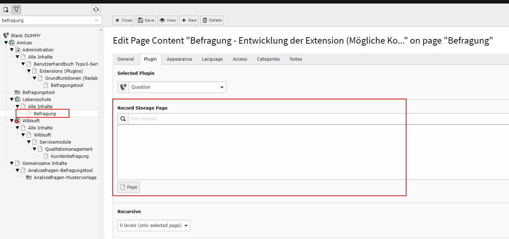The height and width of the screenshot is (239, 509).
Task: Collapse Extensions (Plugins) node
Action: pos(29,71)
